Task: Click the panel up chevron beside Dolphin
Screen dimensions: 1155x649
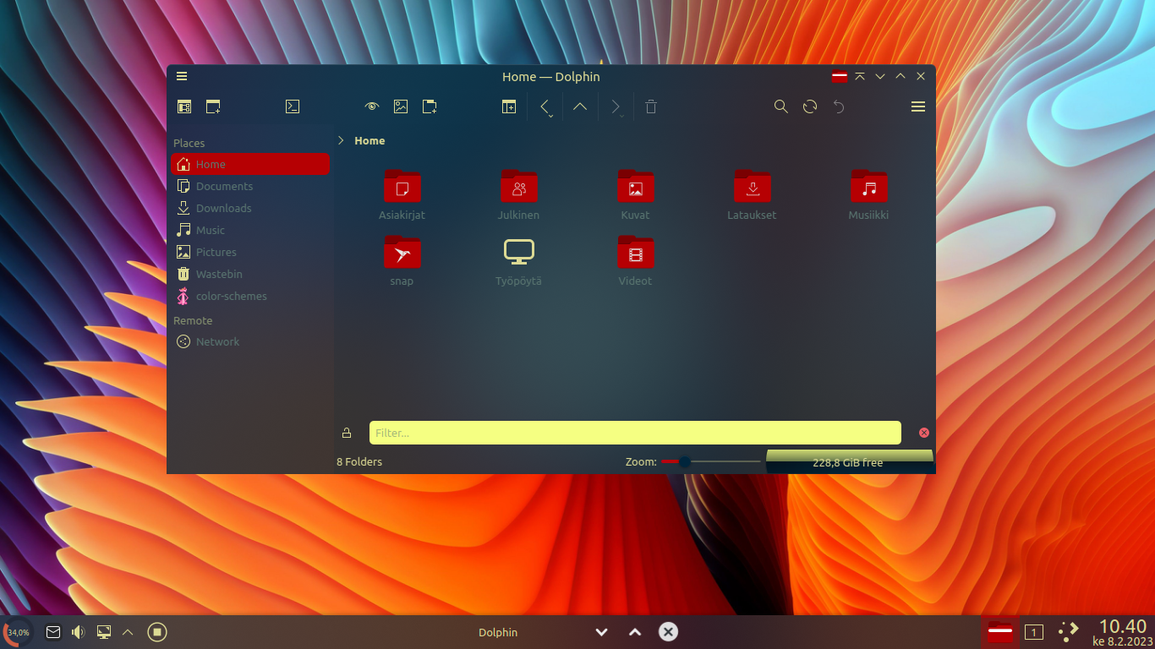Action: pyautogui.click(x=635, y=631)
